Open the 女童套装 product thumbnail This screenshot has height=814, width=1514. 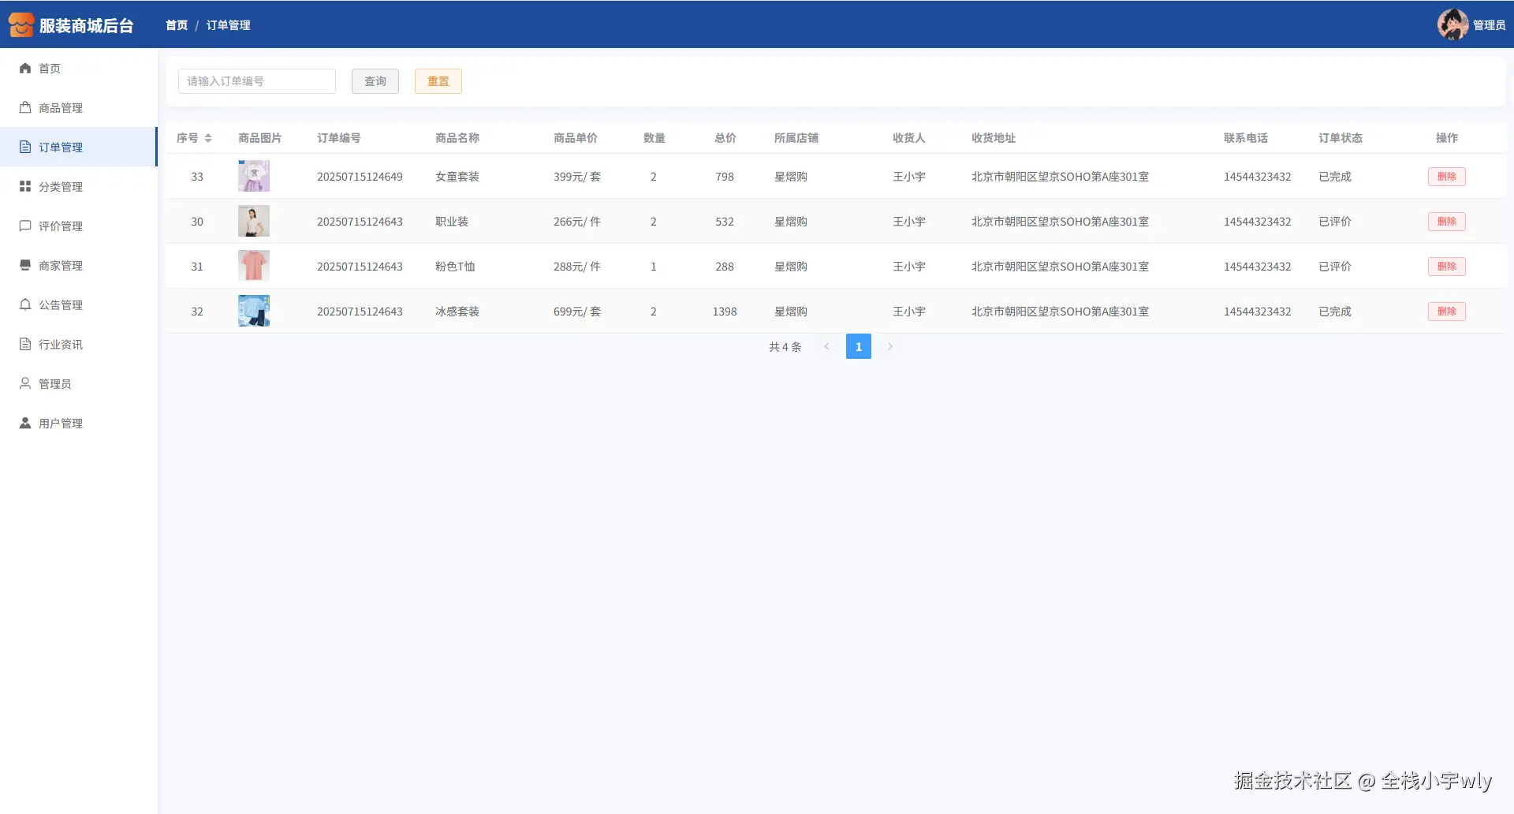pyautogui.click(x=254, y=176)
